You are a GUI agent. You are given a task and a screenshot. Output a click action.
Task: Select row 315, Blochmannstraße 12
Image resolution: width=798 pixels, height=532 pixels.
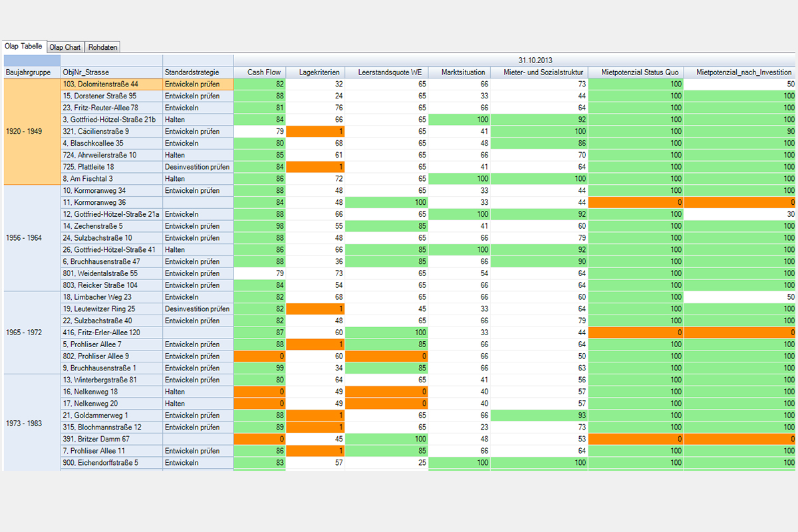[x=112, y=428]
